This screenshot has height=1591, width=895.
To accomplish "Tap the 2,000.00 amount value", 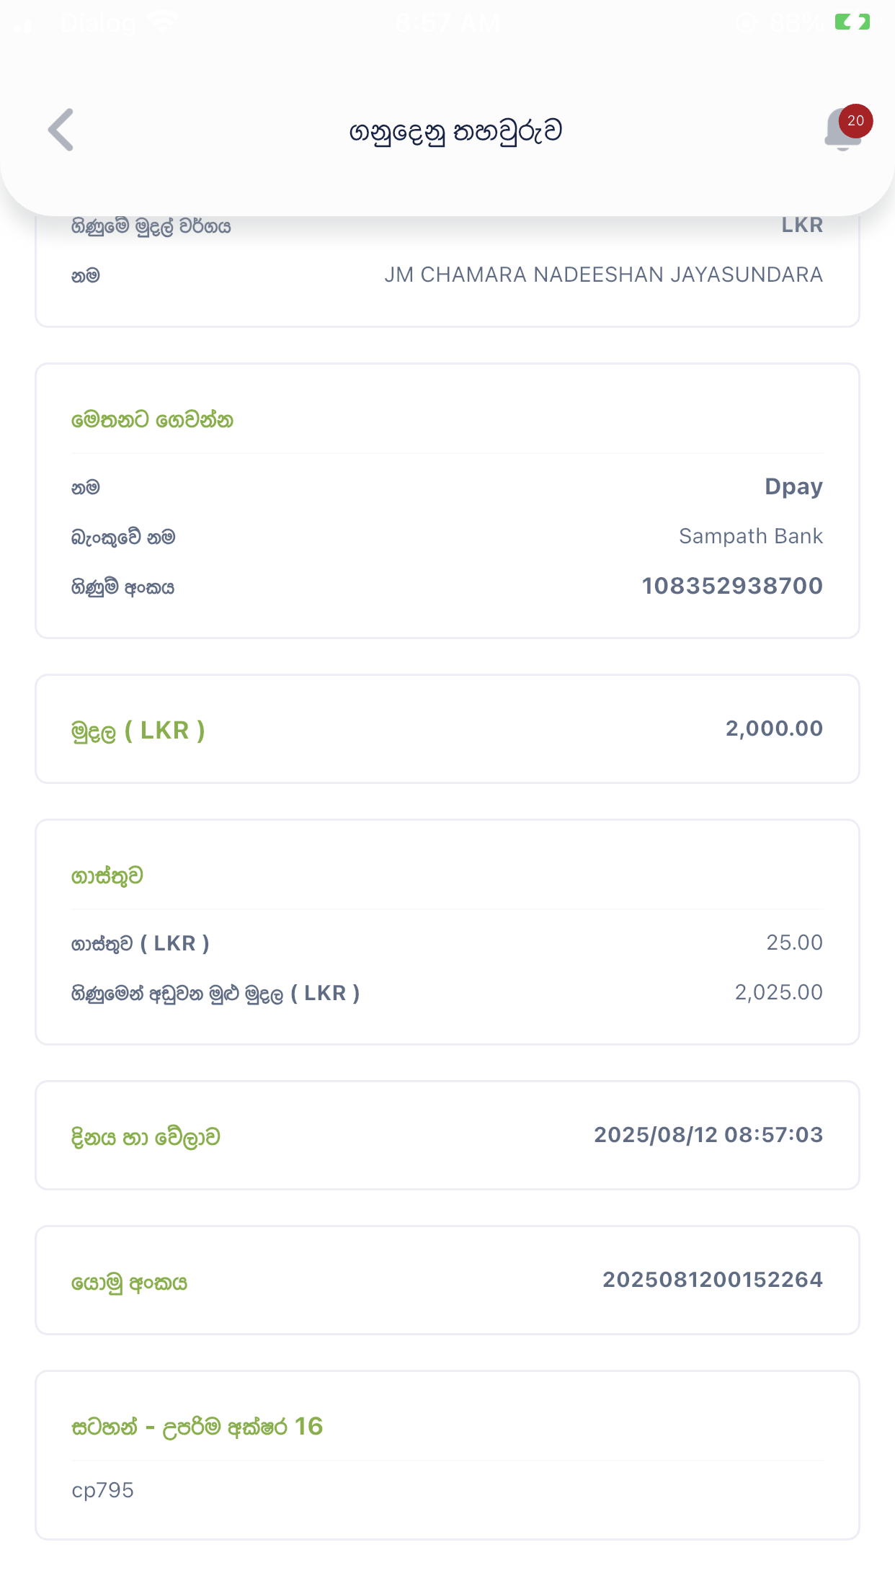I will pos(774,728).
